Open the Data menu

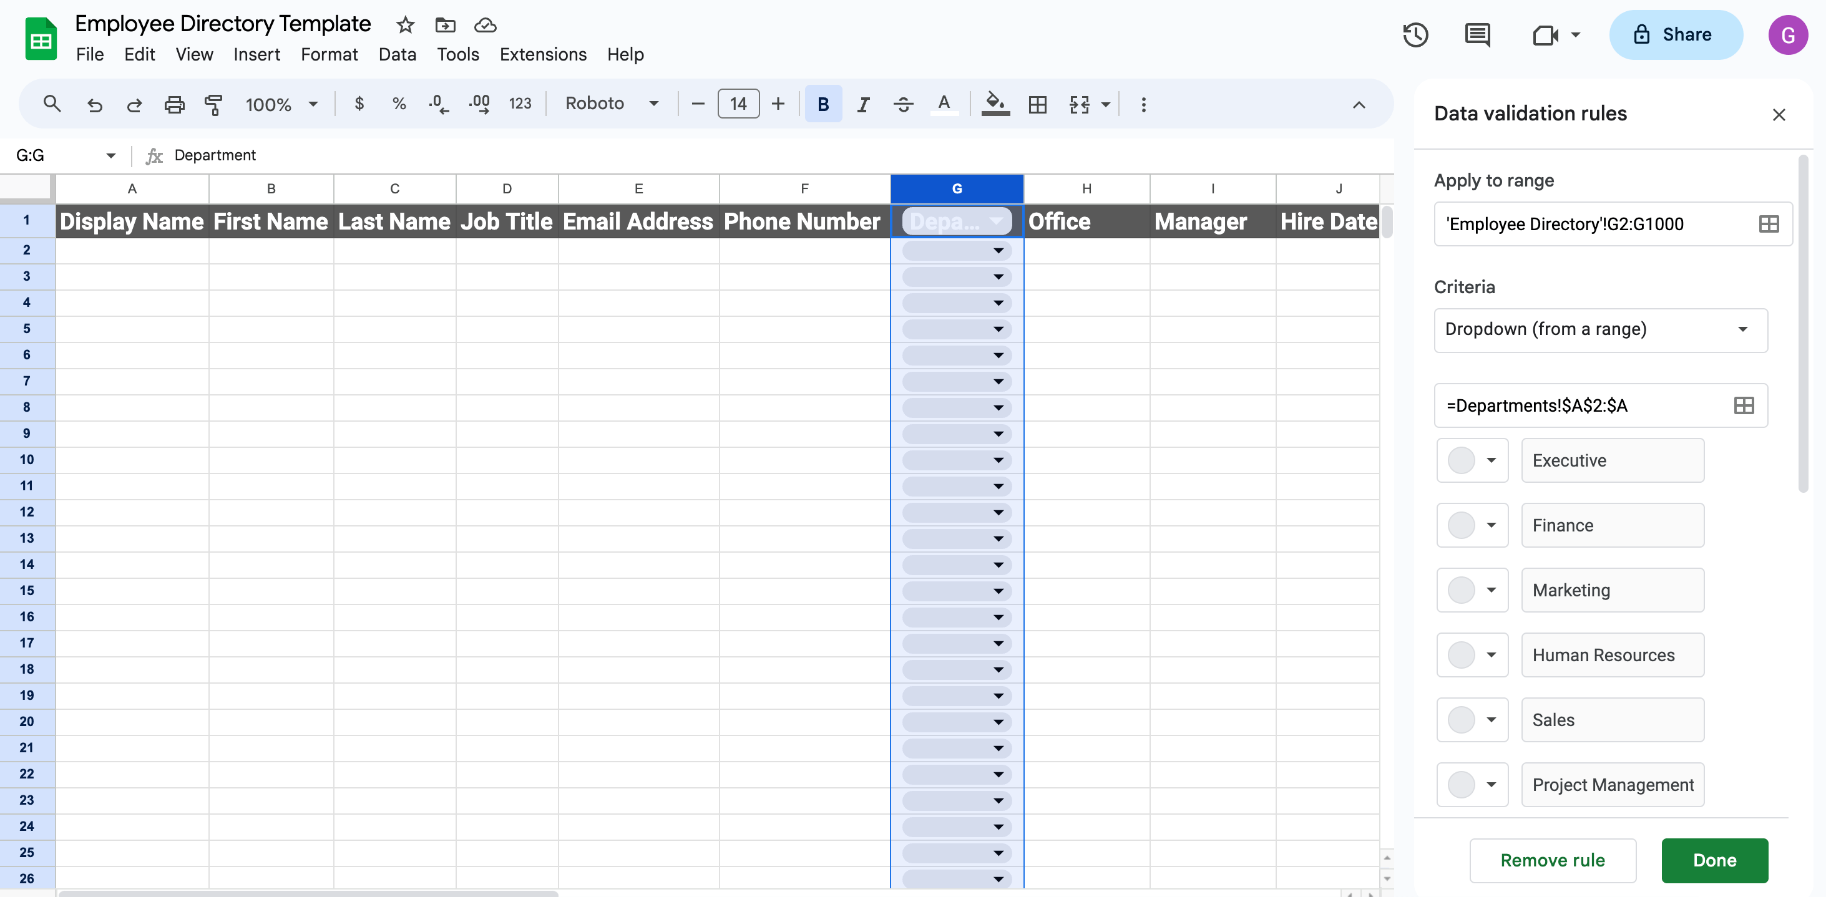point(396,54)
